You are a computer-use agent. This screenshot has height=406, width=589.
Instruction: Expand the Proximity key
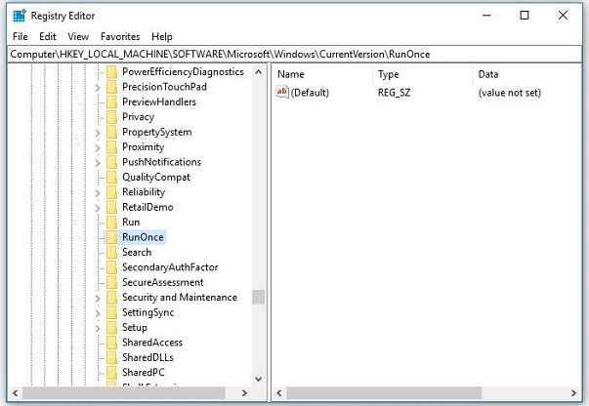tap(98, 147)
